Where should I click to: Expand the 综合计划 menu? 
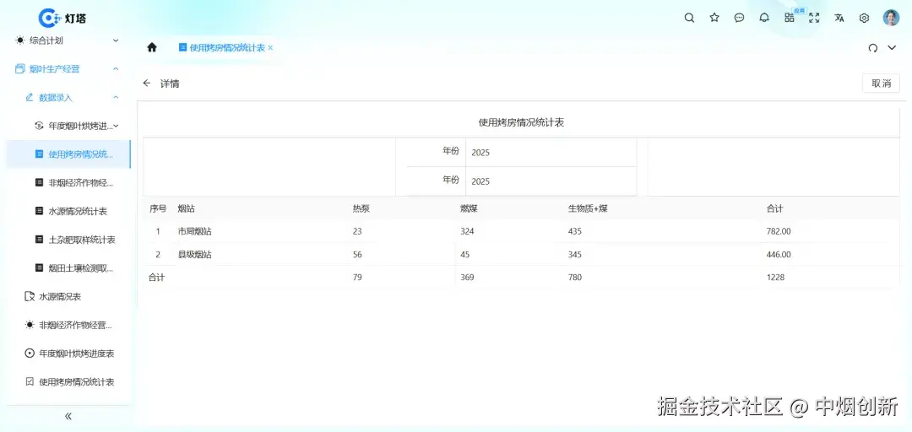tap(67, 40)
